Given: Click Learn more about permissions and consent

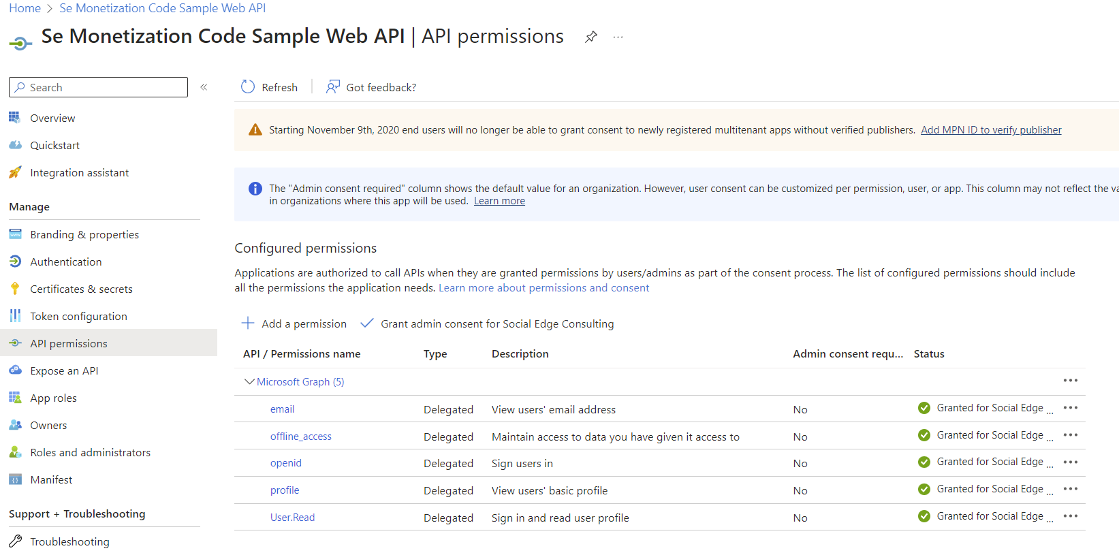Looking at the screenshot, I should coord(543,288).
